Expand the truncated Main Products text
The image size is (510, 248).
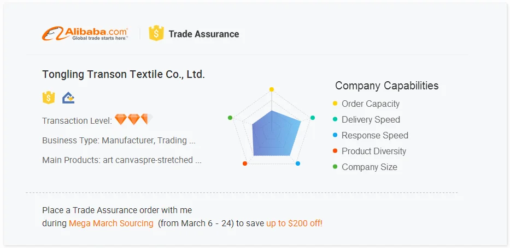click(198, 160)
